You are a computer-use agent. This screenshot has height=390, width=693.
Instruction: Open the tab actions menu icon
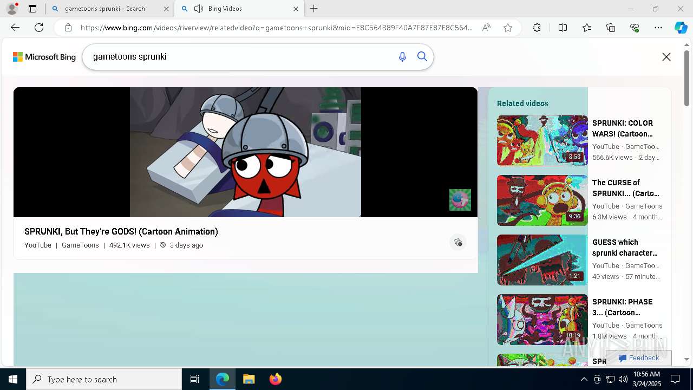[32, 9]
